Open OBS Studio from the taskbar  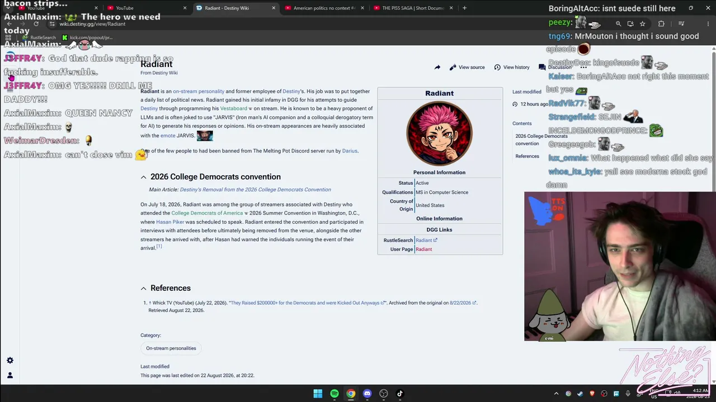click(383, 394)
